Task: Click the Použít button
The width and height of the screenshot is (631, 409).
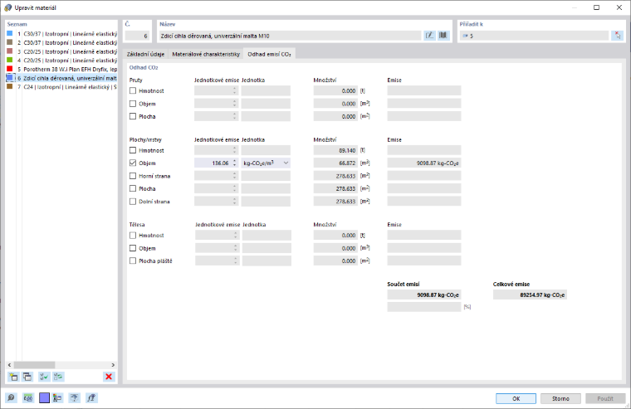Action: coord(605,398)
